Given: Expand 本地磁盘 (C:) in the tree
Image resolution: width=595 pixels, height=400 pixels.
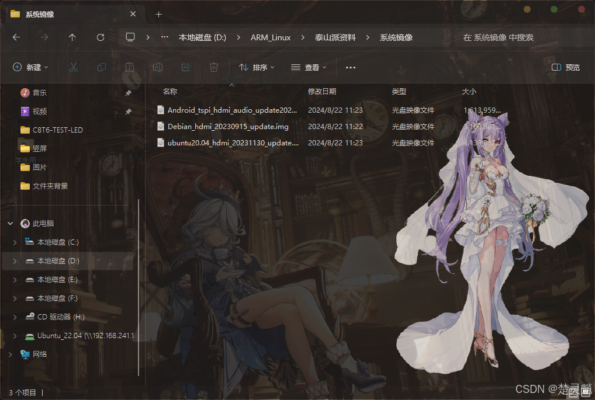Looking at the screenshot, I should click(15, 242).
